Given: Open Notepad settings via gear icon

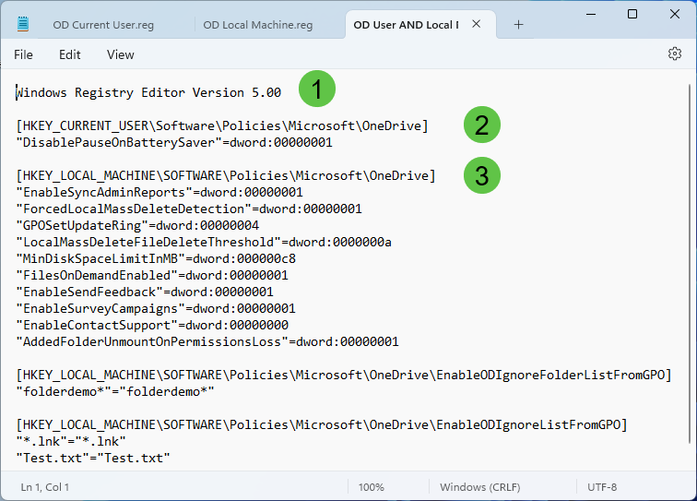Looking at the screenshot, I should pos(674,54).
